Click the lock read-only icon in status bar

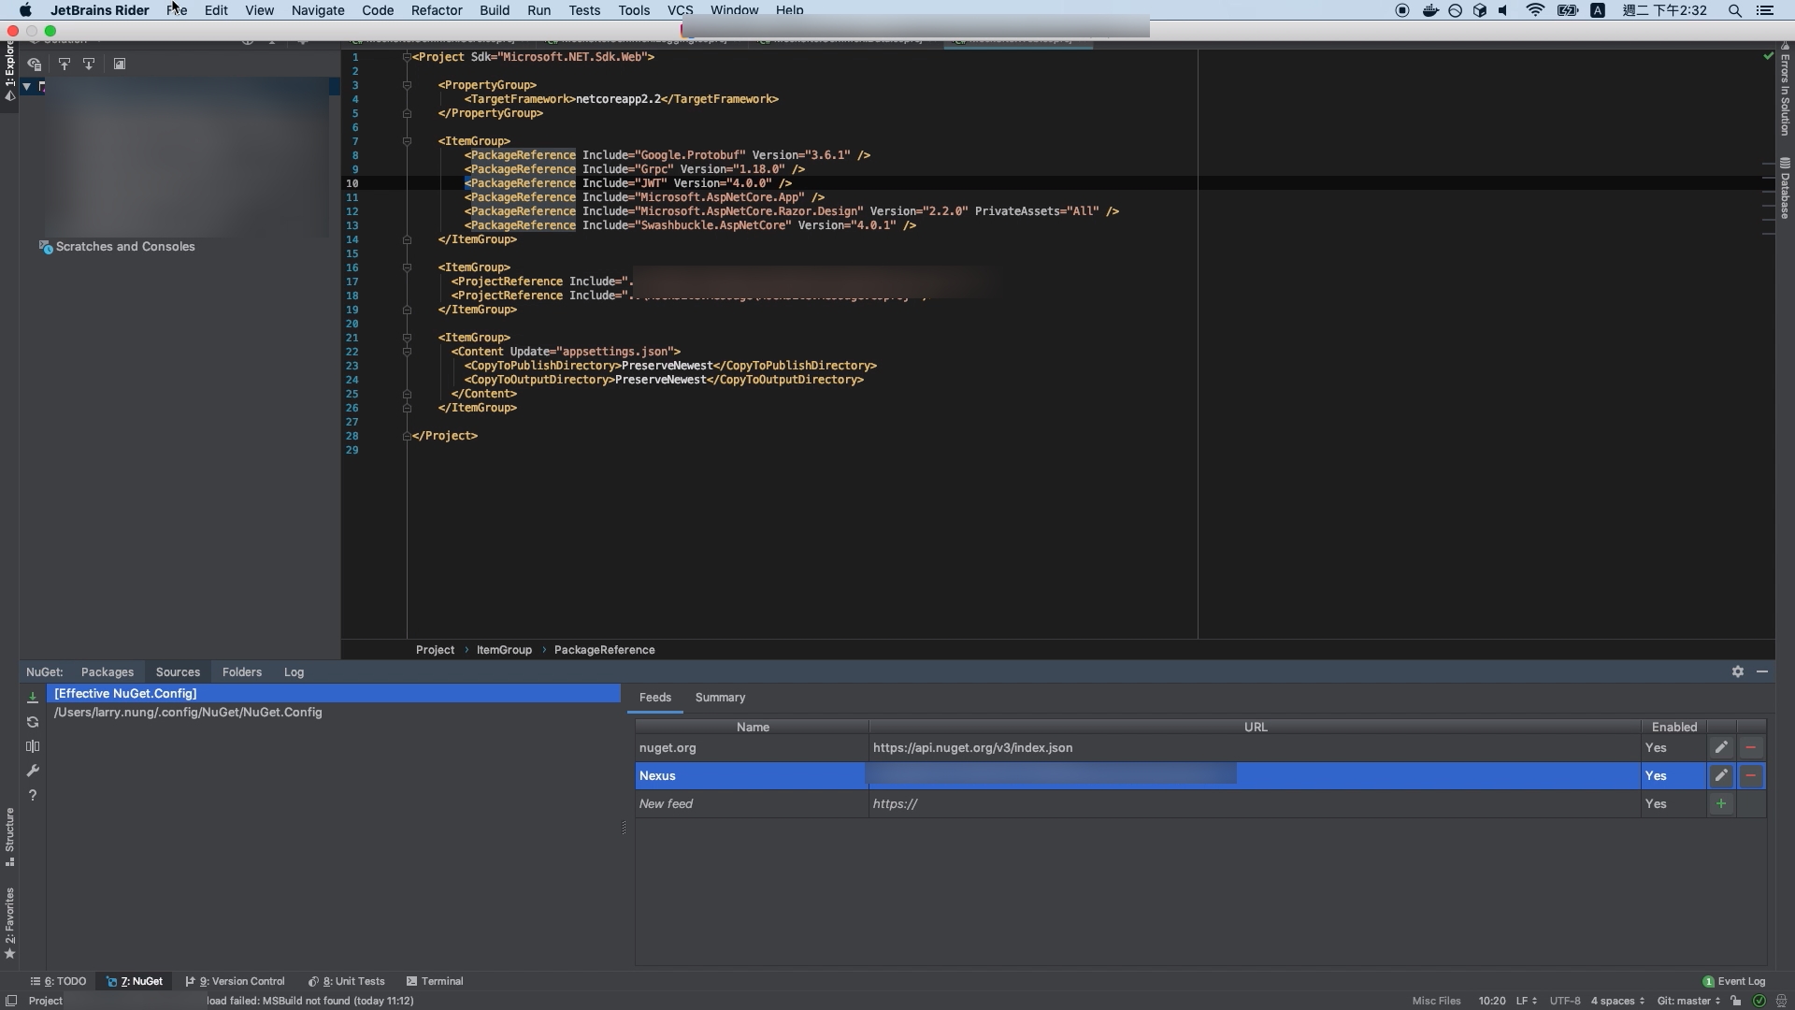pyautogui.click(x=1736, y=1001)
